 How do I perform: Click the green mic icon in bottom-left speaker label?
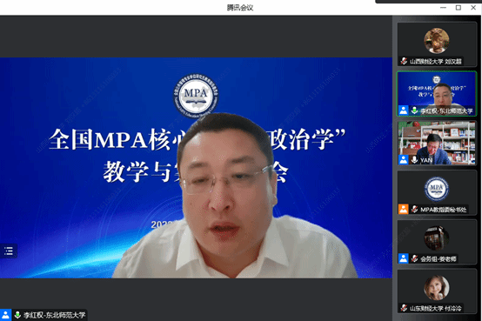click(17, 315)
